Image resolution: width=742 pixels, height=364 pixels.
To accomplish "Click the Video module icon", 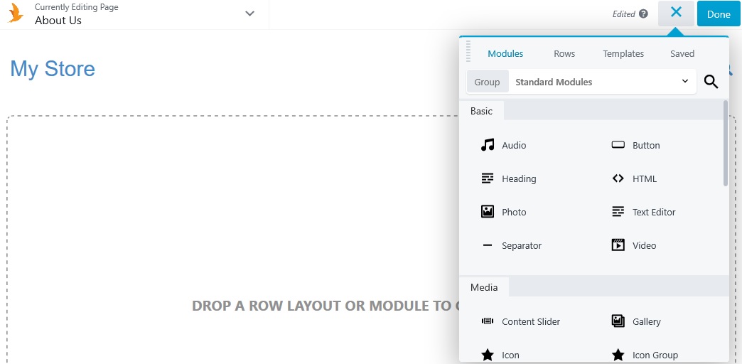I will click(x=618, y=245).
